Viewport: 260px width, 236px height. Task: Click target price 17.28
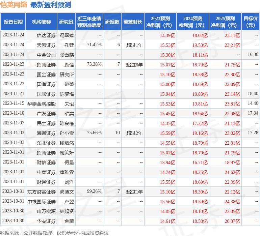[253, 132]
